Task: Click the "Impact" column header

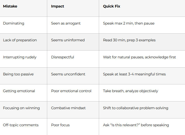Action: point(57,6)
